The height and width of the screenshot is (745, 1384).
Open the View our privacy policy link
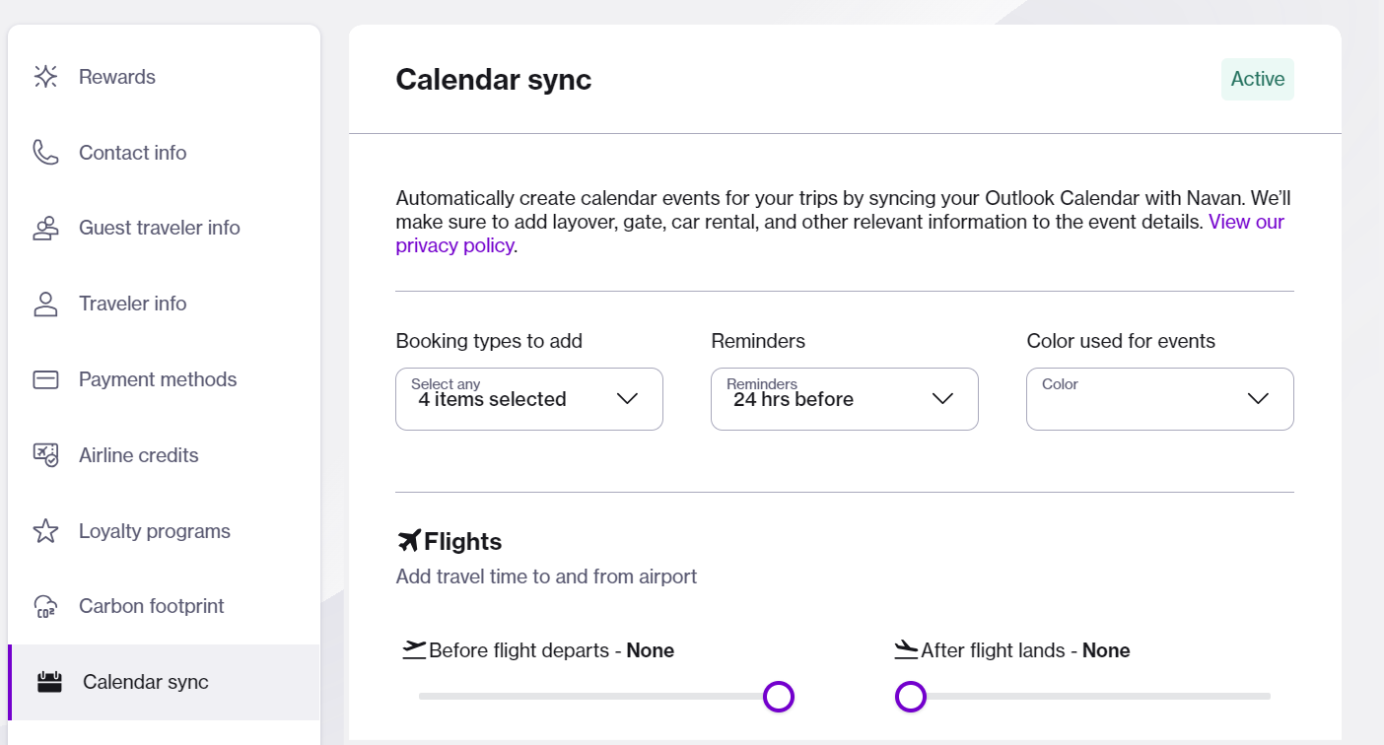click(x=454, y=246)
